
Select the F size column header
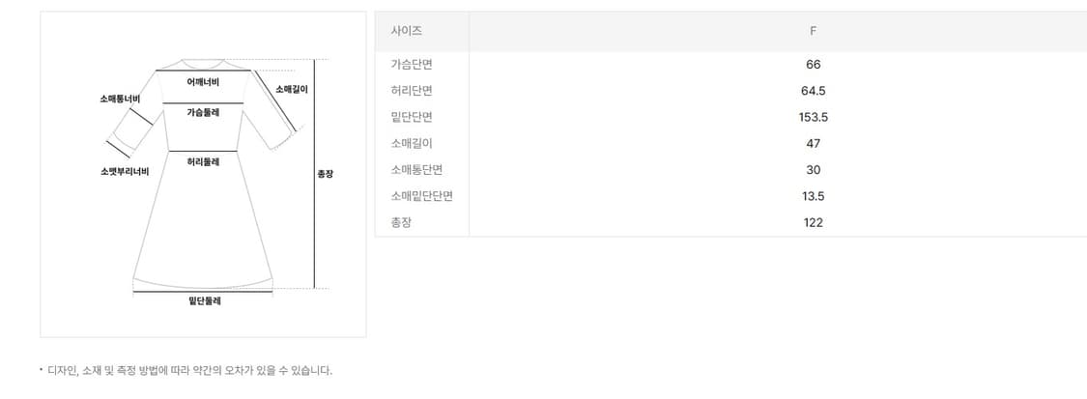[813, 31]
